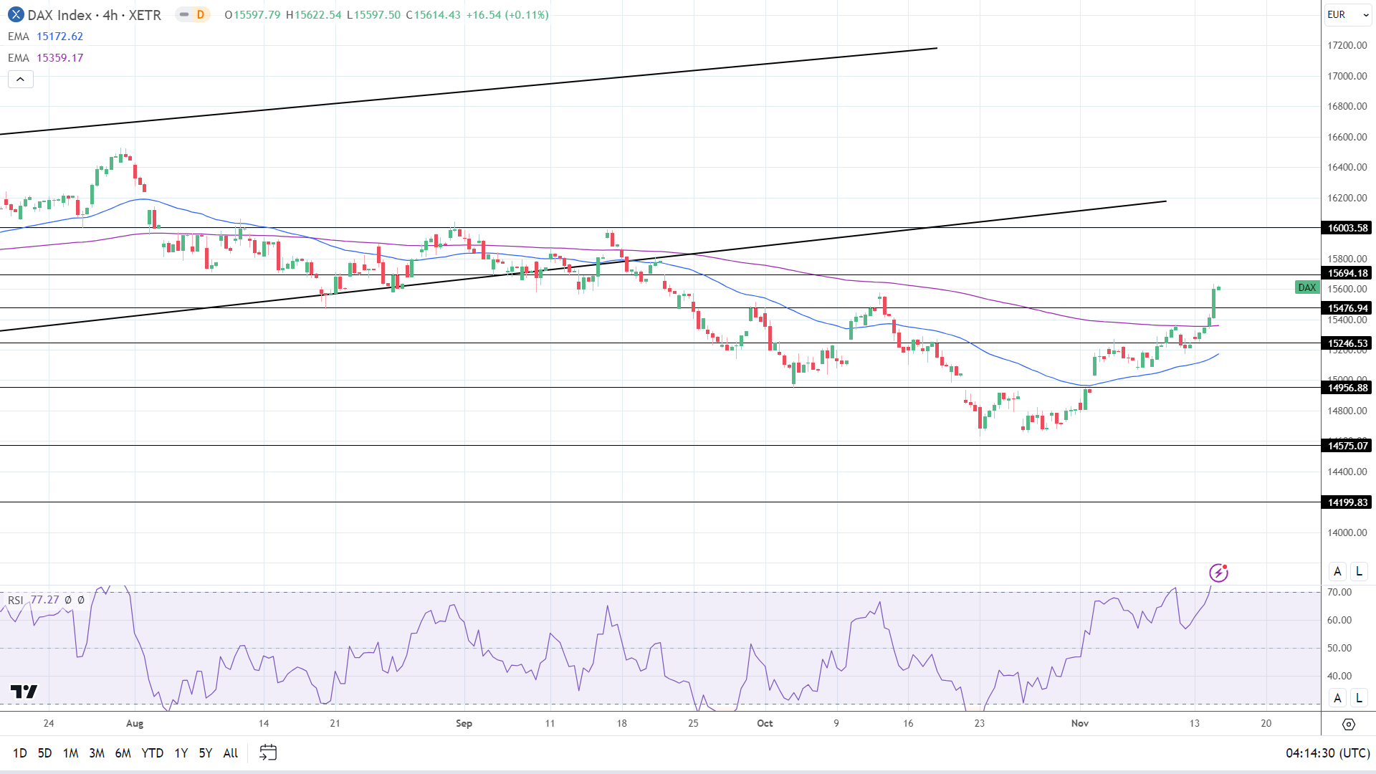
Task: Collapse the indicator legend chevron
Action: coord(21,80)
